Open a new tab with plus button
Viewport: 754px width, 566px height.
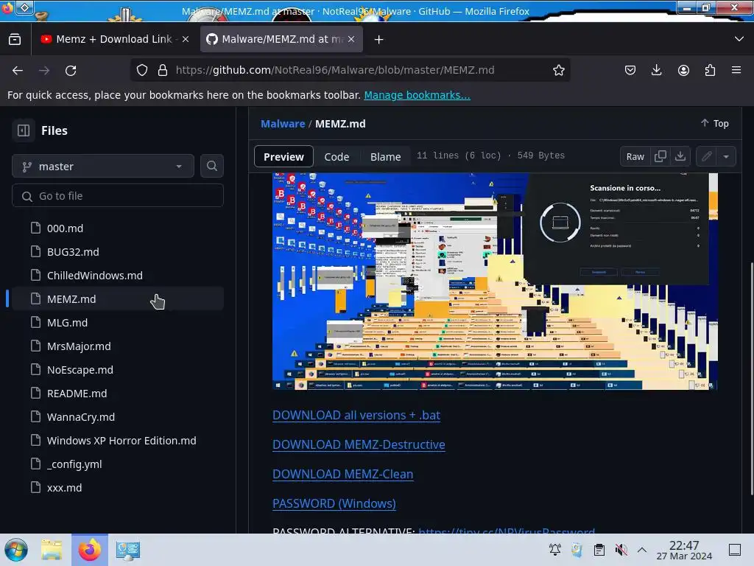[379, 40]
